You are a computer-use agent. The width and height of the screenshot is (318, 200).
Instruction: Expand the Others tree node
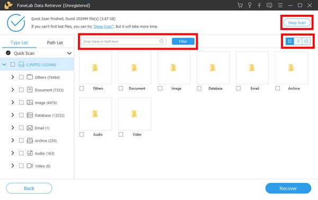pos(13,77)
